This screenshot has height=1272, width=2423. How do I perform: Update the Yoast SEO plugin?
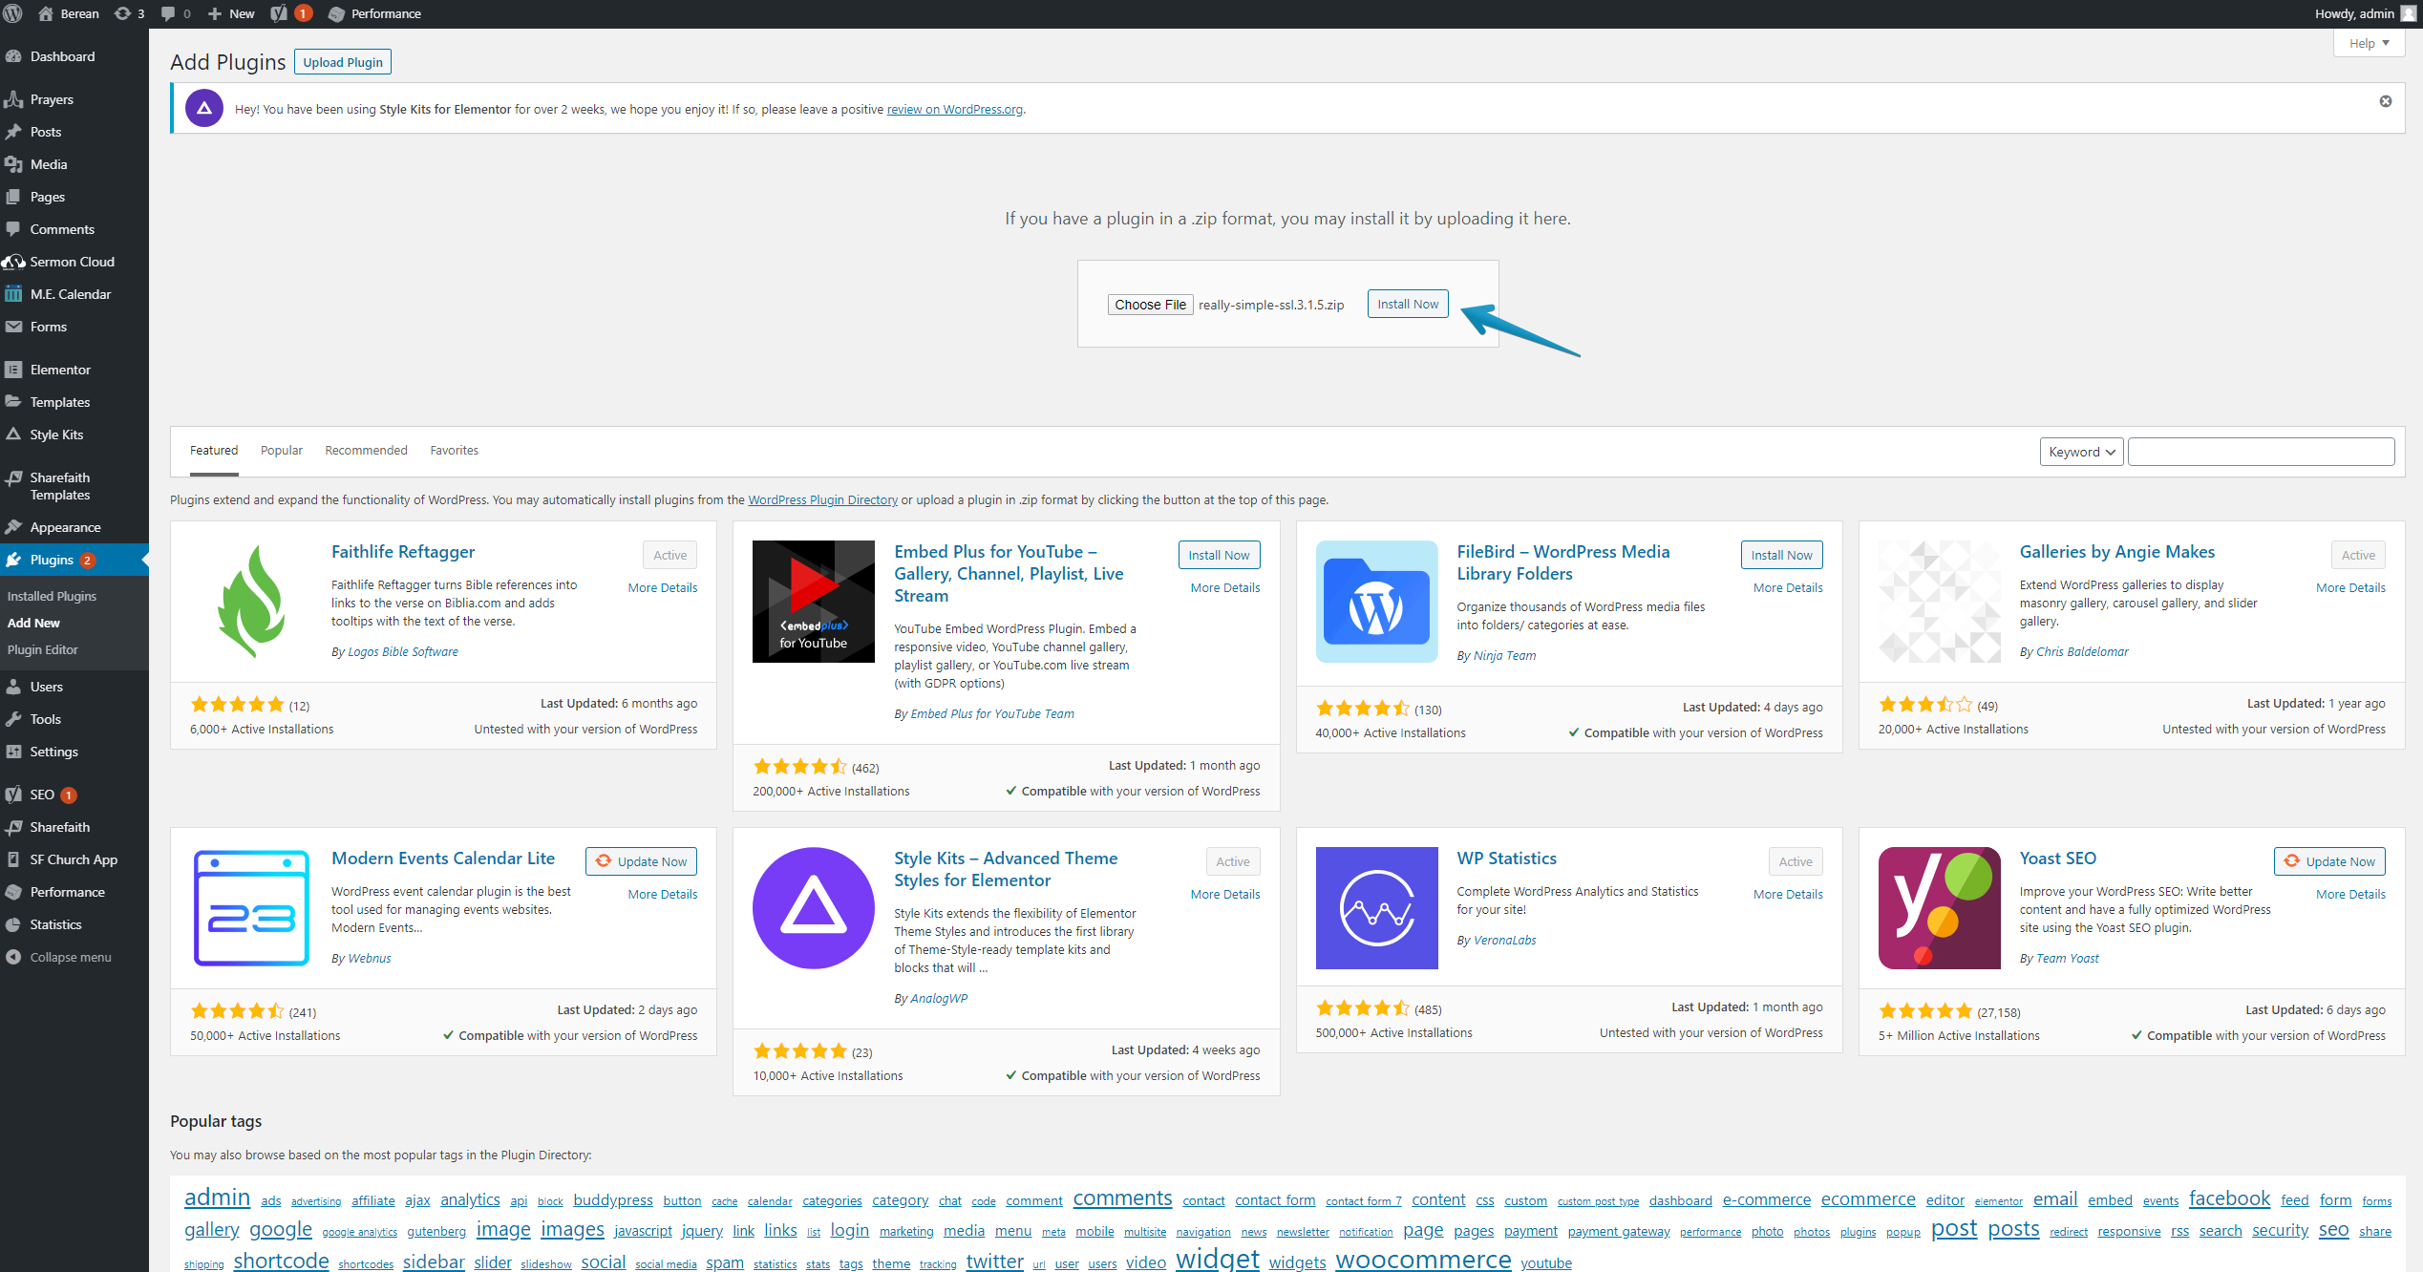[2329, 861]
